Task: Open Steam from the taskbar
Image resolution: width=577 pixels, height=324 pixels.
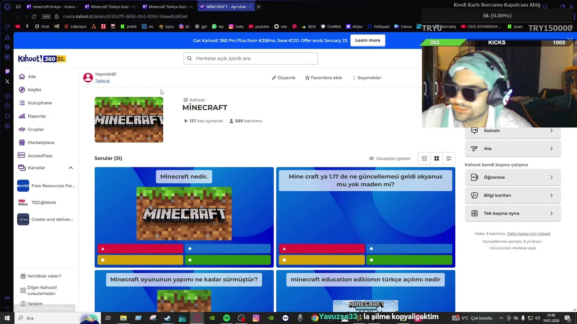Action: tap(167, 318)
